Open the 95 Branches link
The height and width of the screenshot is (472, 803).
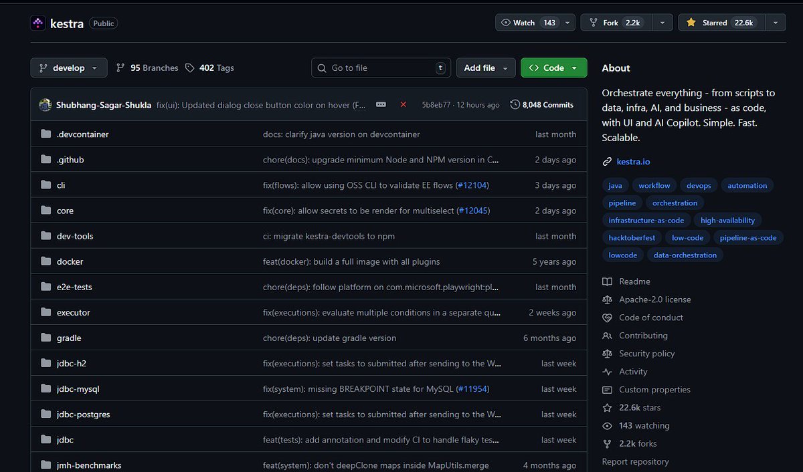click(147, 68)
